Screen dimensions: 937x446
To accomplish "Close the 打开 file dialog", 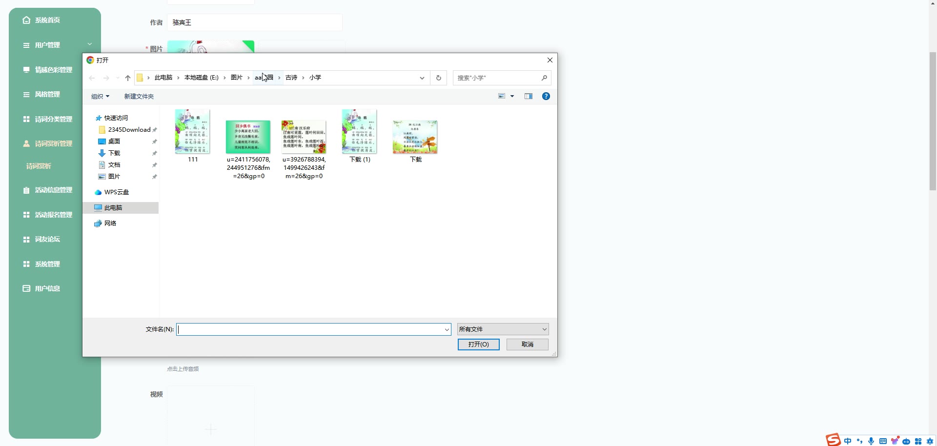I will pyautogui.click(x=550, y=60).
